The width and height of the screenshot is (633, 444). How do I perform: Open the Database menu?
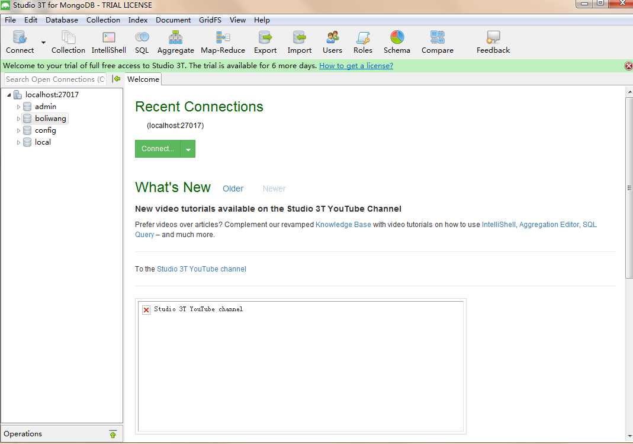pos(62,20)
